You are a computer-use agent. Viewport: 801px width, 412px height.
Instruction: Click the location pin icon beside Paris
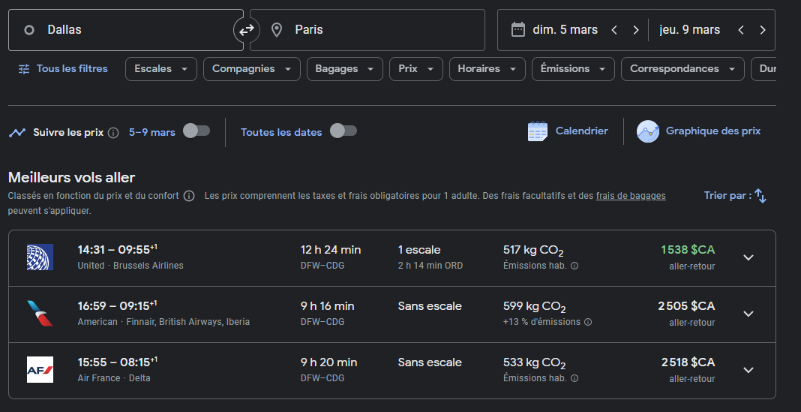point(277,30)
